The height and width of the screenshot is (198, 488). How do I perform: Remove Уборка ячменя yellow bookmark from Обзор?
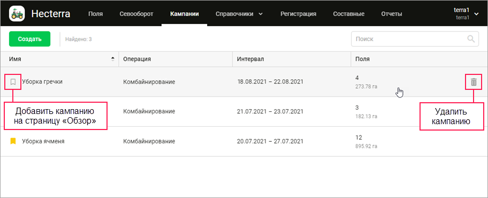coord(13,141)
